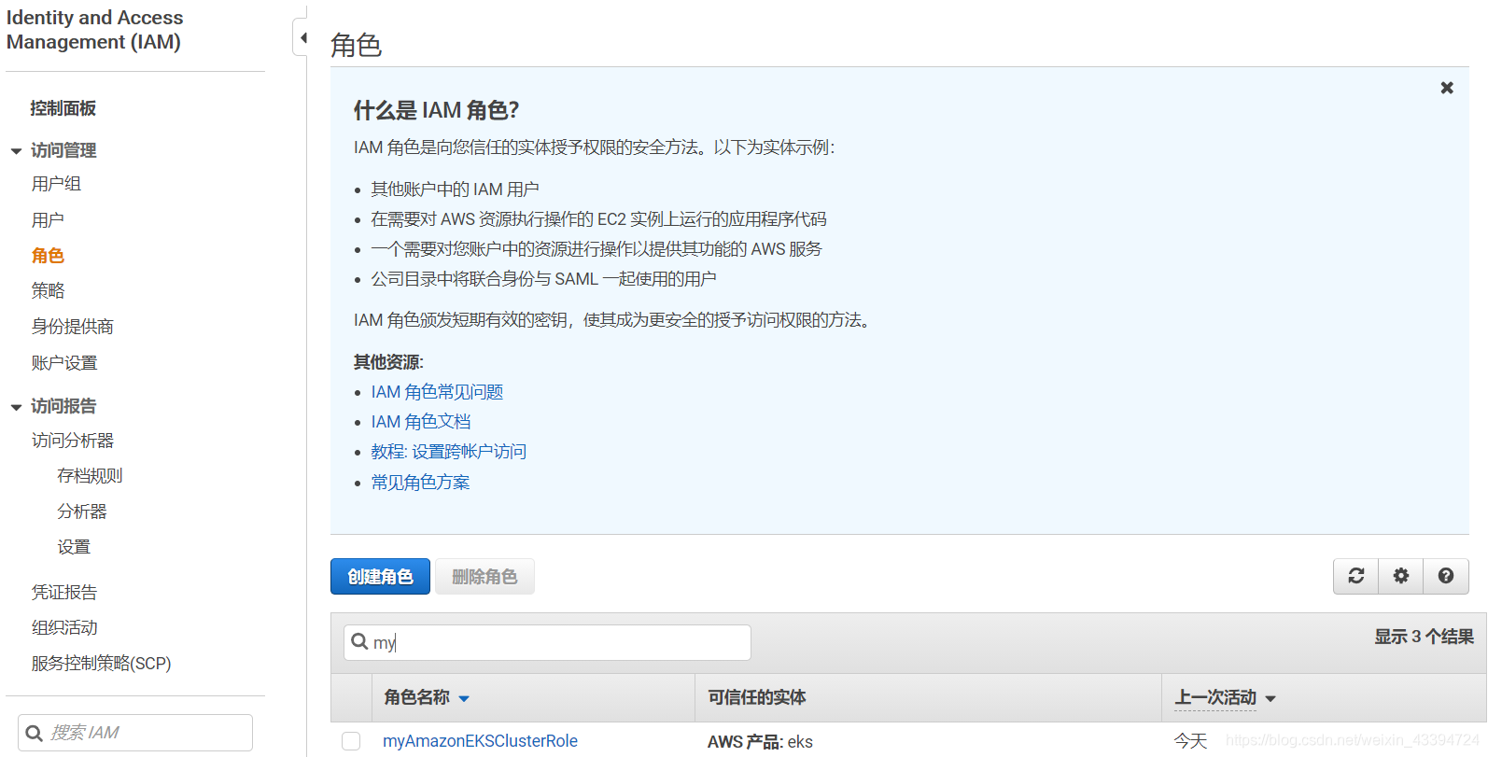Image resolution: width=1488 pixels, height=757 pixels.
Task: Sort by 角色名称 column arrow
Action: [464, 698]
